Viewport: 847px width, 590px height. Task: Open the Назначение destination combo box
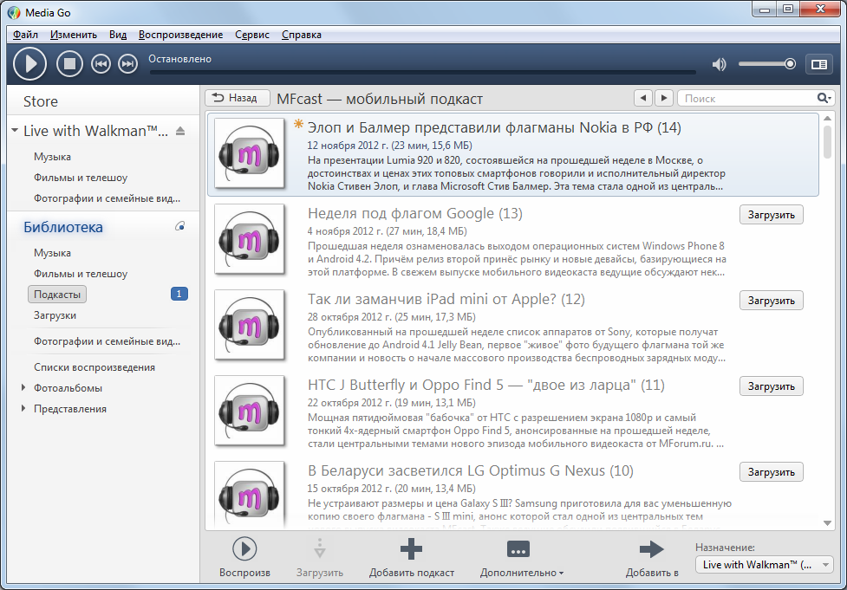click(764, 565)
